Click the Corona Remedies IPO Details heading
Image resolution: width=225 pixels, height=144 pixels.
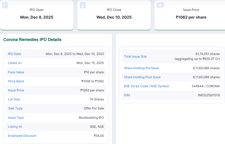point(32,40)
